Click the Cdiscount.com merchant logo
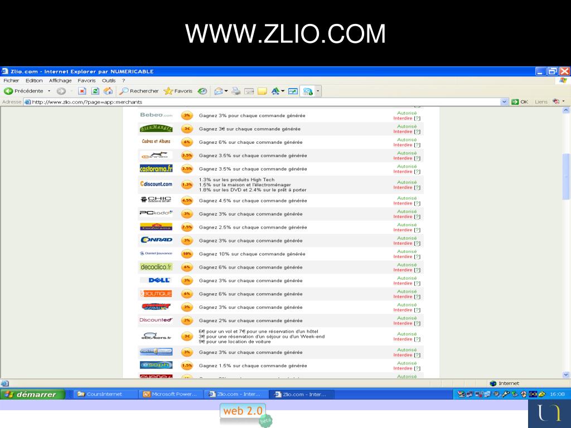 (x=156, y=184)
